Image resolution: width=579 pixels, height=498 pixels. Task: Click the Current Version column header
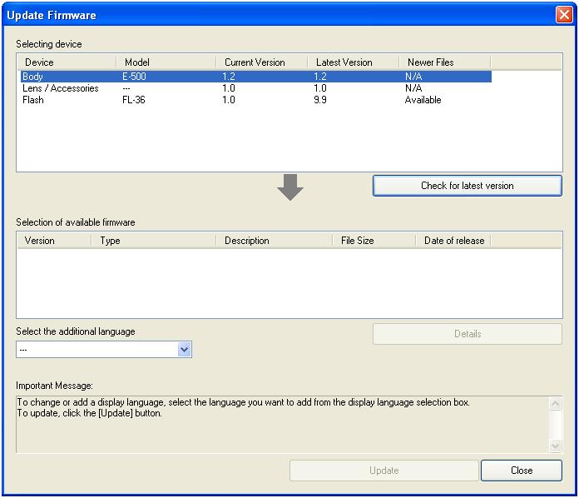(x=261, y=62)
